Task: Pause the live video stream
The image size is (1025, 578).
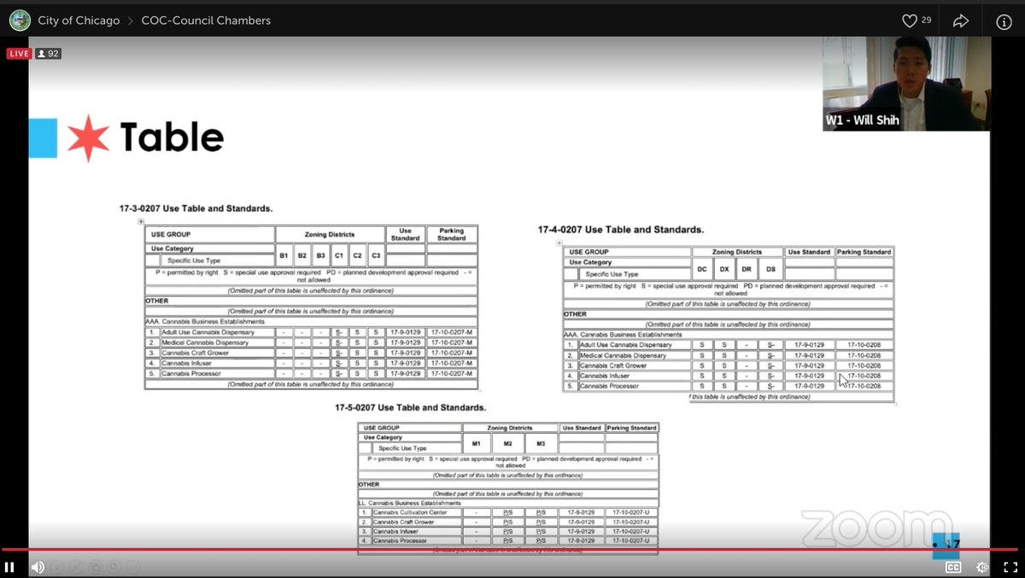Action: tap(9, 567)
